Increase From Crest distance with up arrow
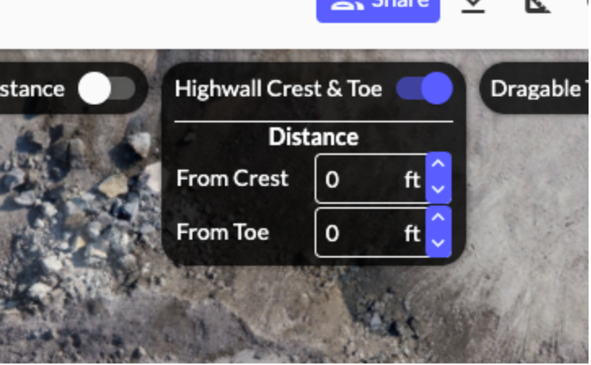The image size is (591, 365). [438, 164]
